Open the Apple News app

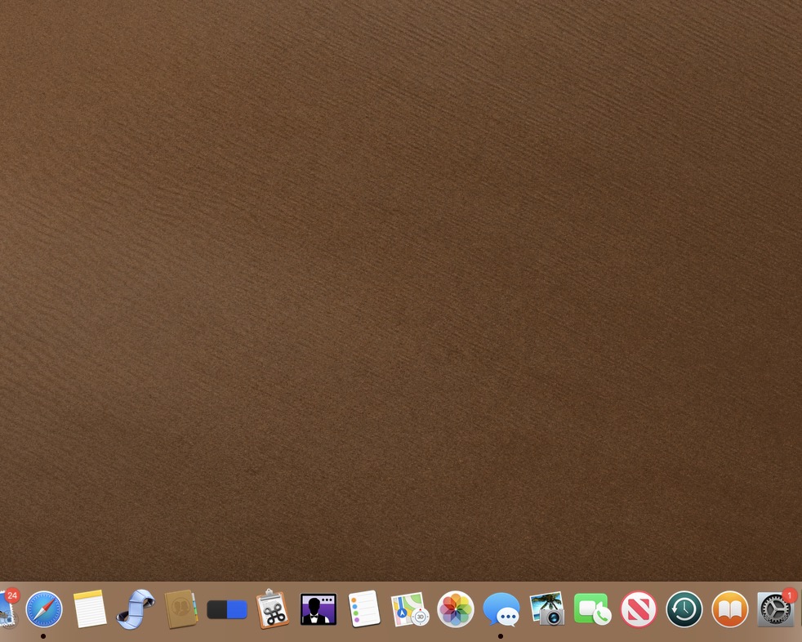[x=639, y=609]
